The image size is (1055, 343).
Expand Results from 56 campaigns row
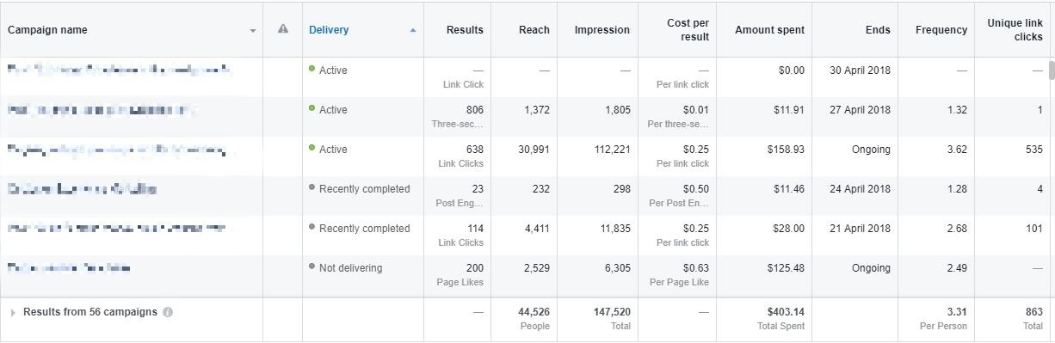(13, 313)
